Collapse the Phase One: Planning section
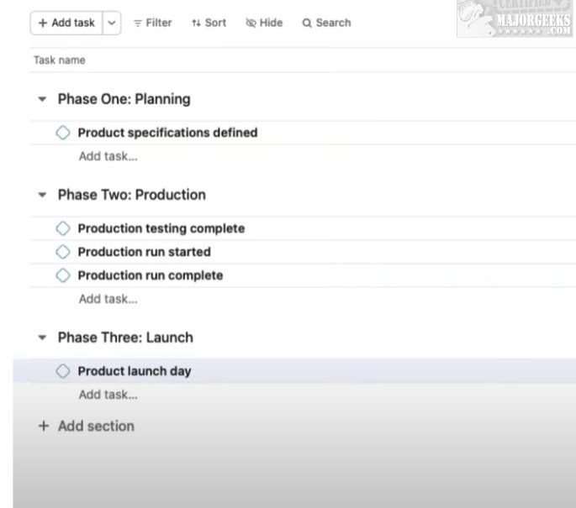This screenshot has height=508, width=576. (42, 99)
